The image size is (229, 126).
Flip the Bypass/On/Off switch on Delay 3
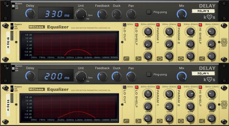[x=13, y=6]
